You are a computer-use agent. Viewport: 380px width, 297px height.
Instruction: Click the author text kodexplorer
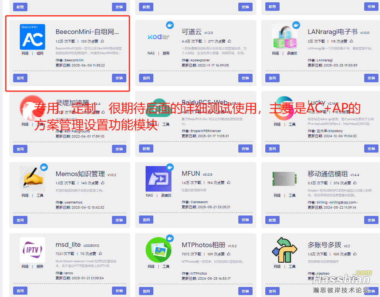tap(200, 60)
